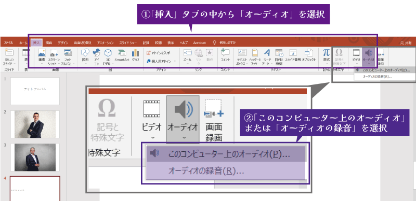Open the 記録 tab
Viewport: 416px width, 201px height.
click(x=146, y=42)
